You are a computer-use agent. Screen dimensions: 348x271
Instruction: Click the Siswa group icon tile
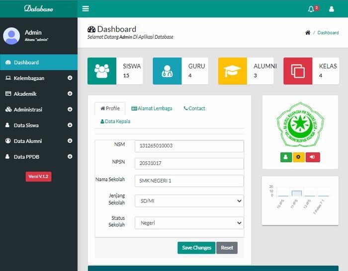[102, 71]
